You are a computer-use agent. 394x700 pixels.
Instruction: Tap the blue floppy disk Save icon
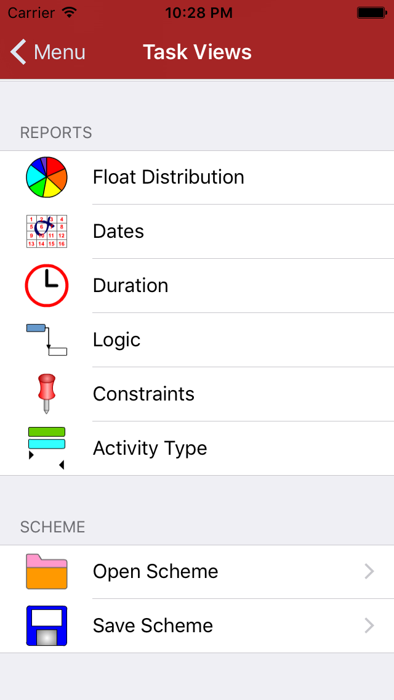(x=47, y=625)
